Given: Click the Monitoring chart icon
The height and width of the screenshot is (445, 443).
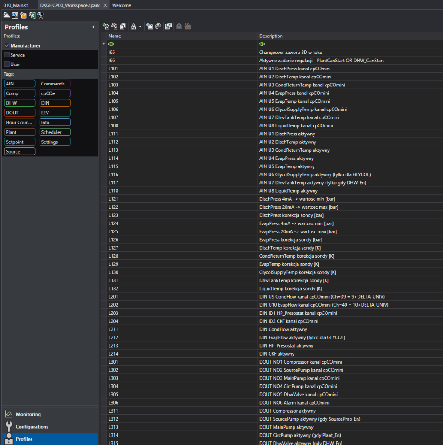Looking at the screenshot, I should [x=9, y=414].
